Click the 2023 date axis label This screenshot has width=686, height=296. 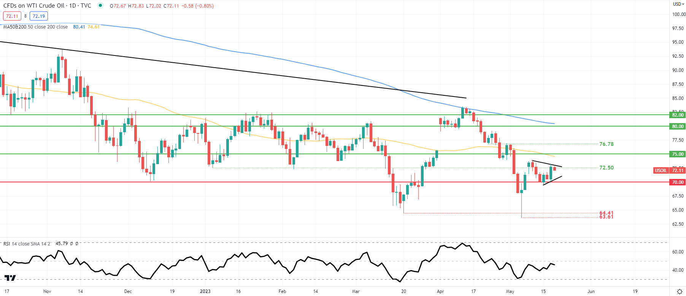205,291
